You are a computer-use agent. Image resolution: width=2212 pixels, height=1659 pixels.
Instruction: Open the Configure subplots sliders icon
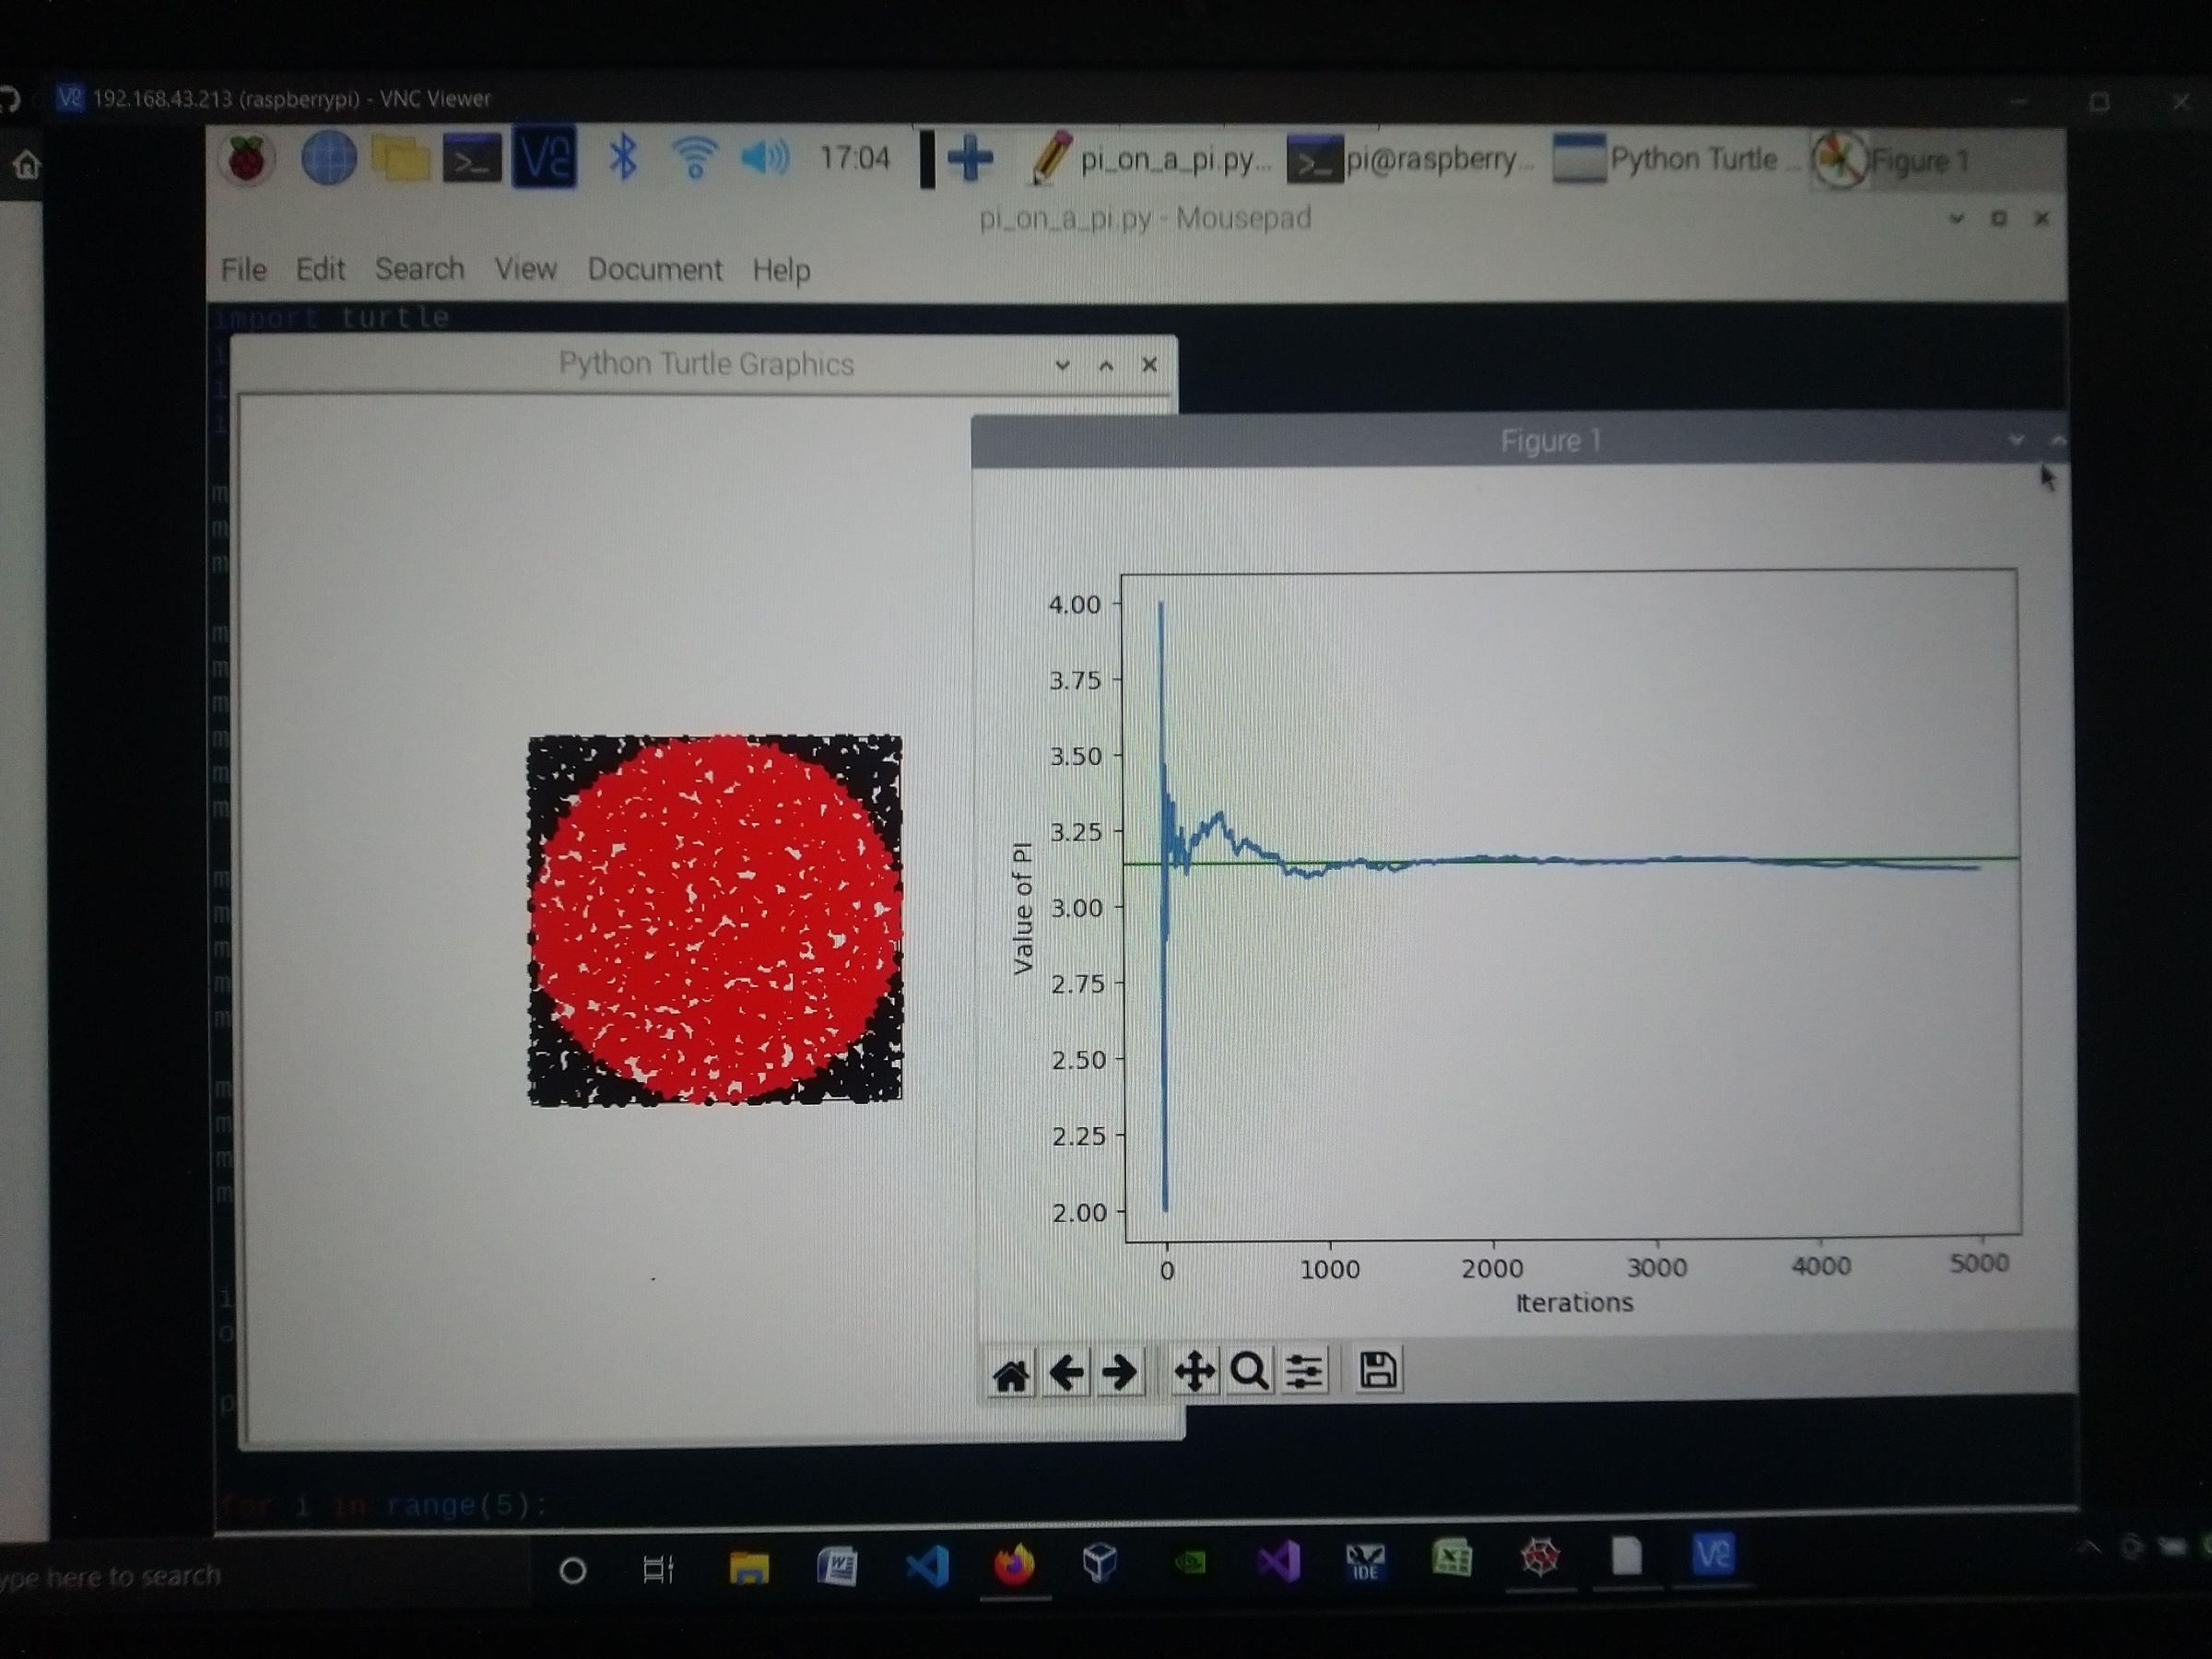[x=1305, y=1371]
